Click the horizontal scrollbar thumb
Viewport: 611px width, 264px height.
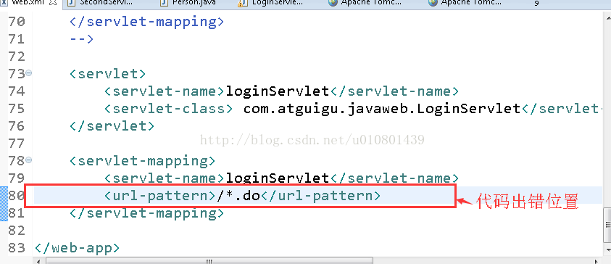tap(209, 260)
